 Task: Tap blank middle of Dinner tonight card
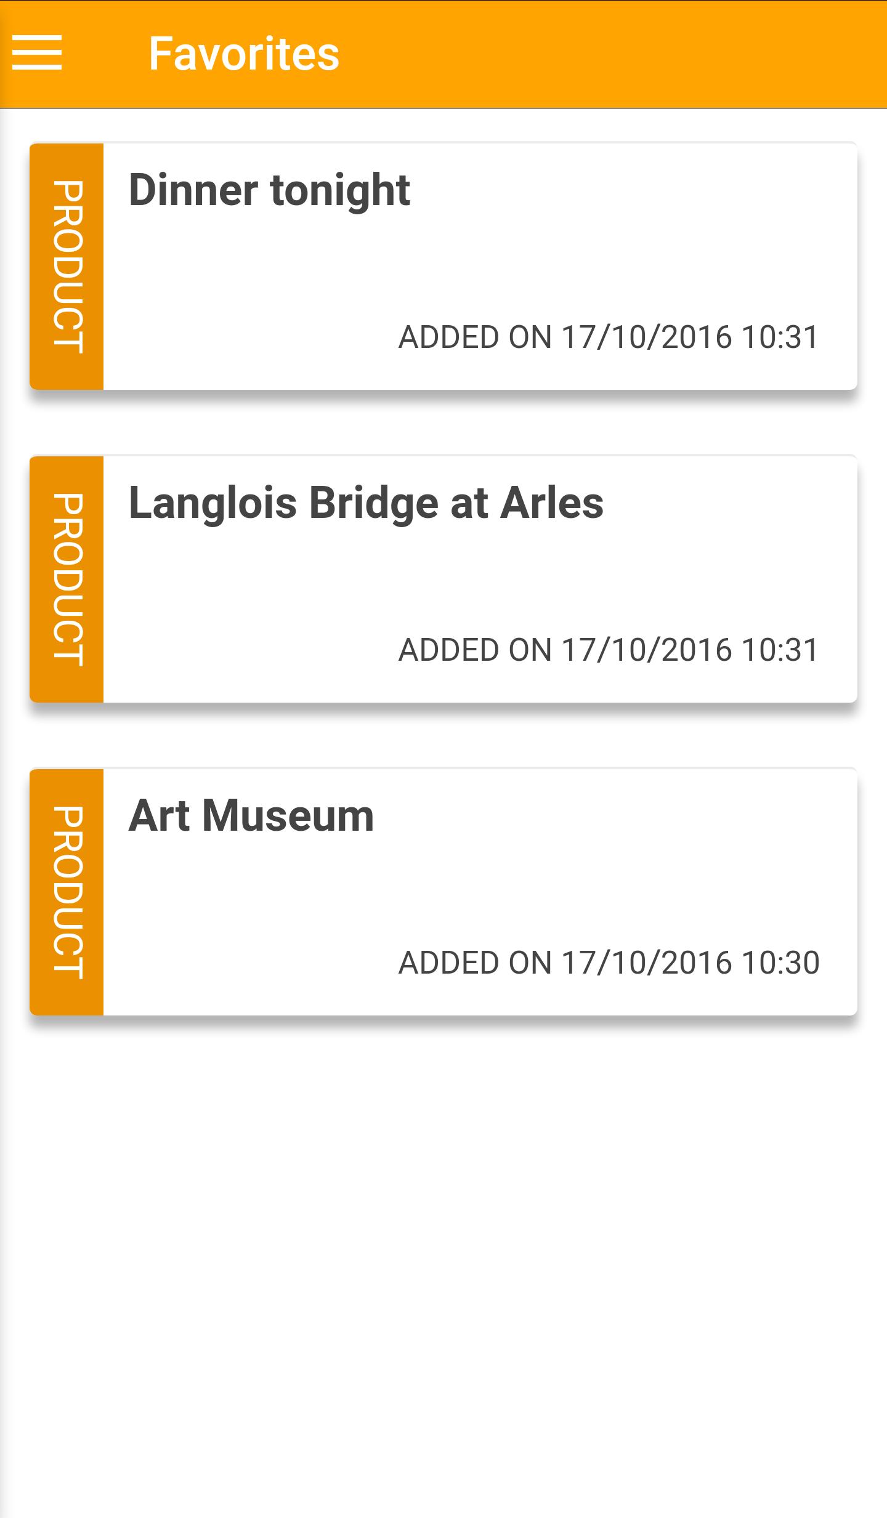(x=480, y=265)
